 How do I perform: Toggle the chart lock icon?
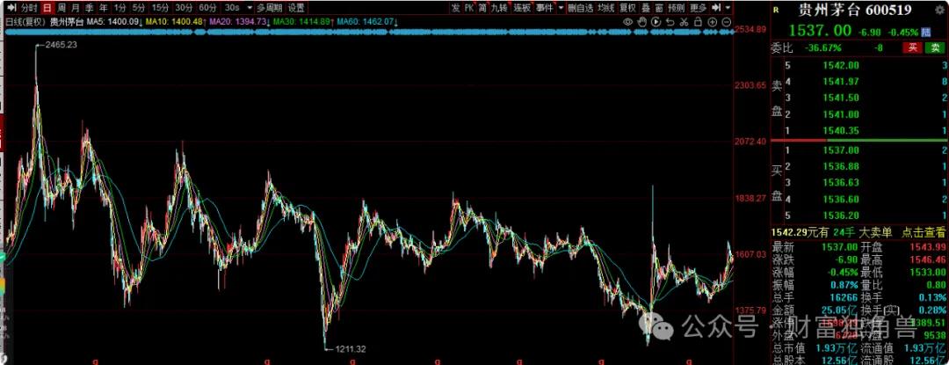(x=698, y=22)
